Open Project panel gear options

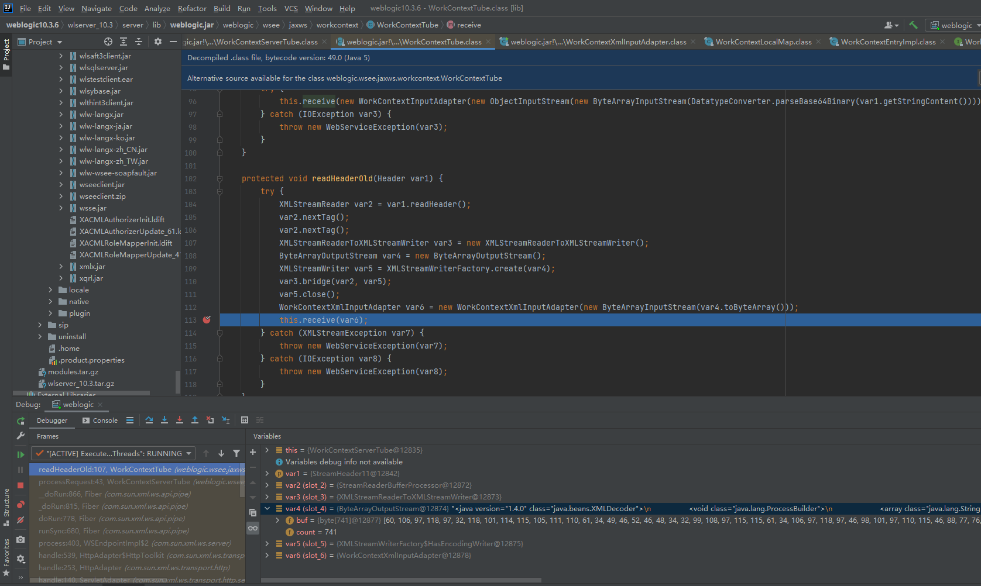pyautogui.click(x=158, y=42)
